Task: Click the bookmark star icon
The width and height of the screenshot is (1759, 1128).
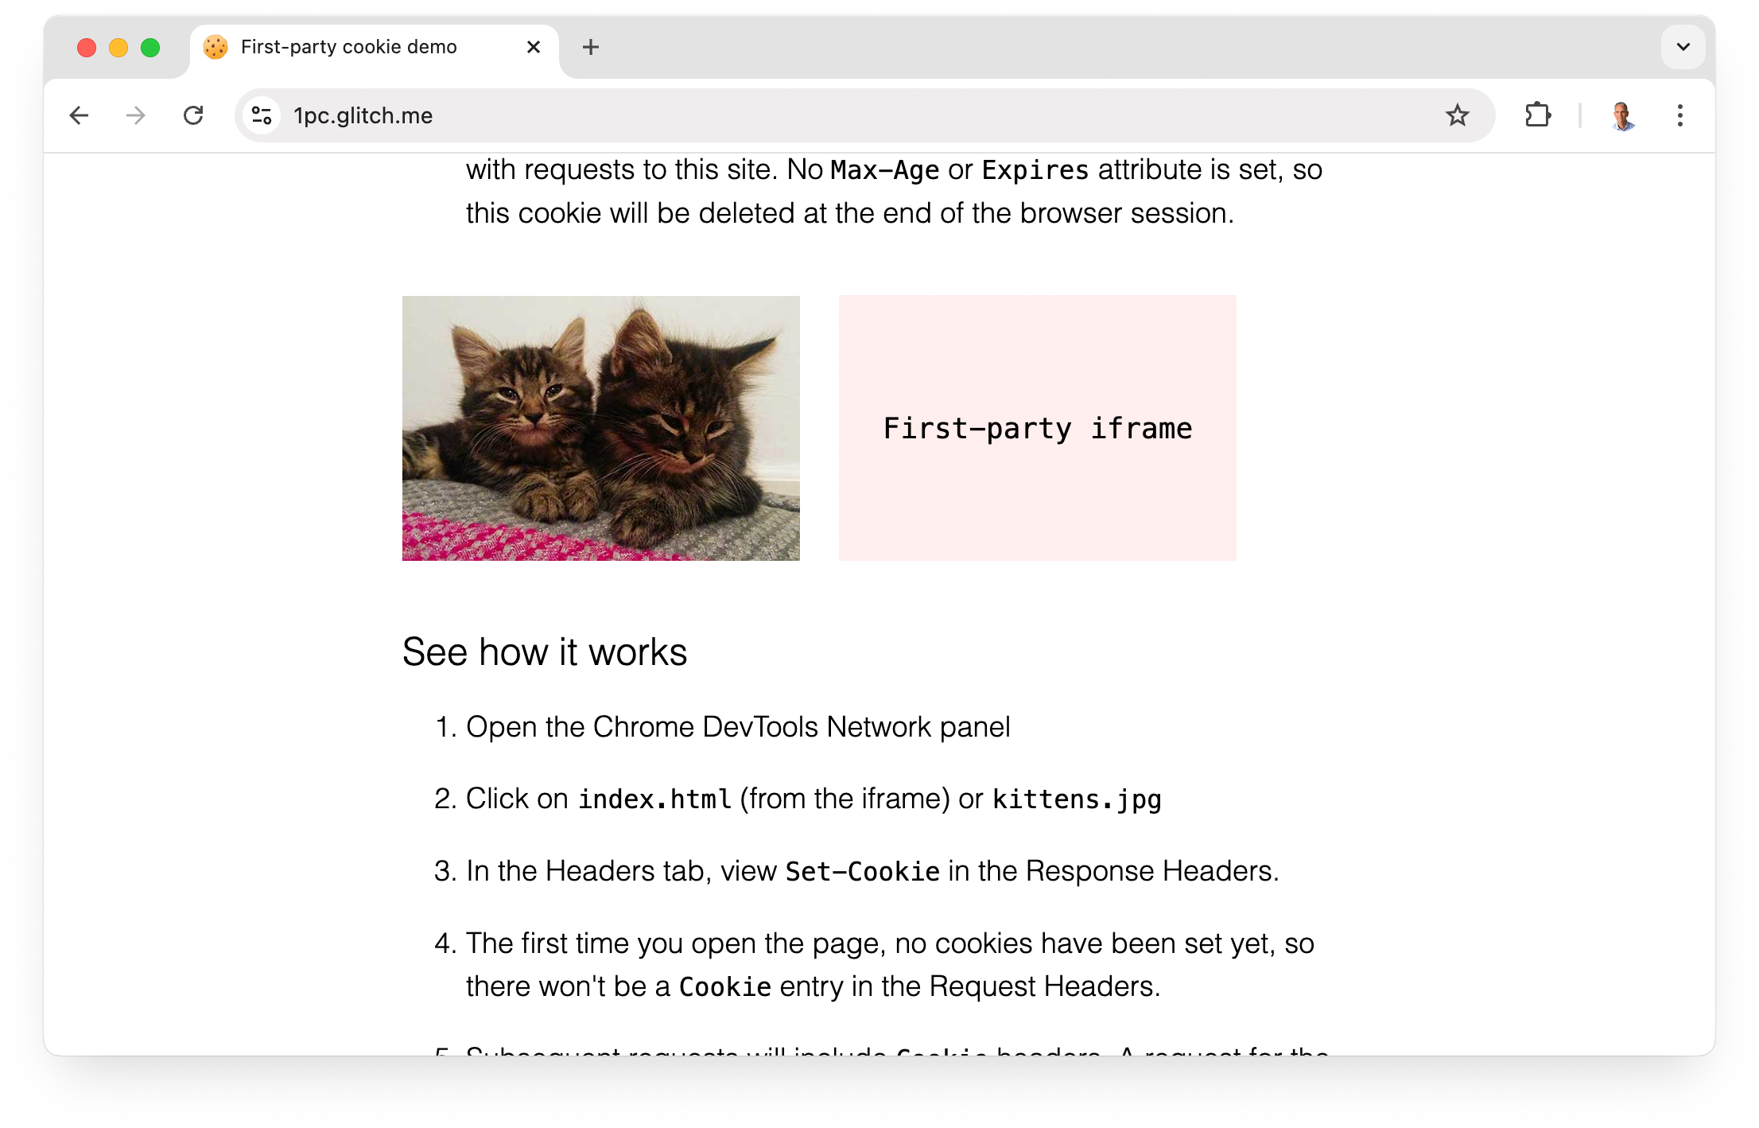Action: [x=1460, y=115]
